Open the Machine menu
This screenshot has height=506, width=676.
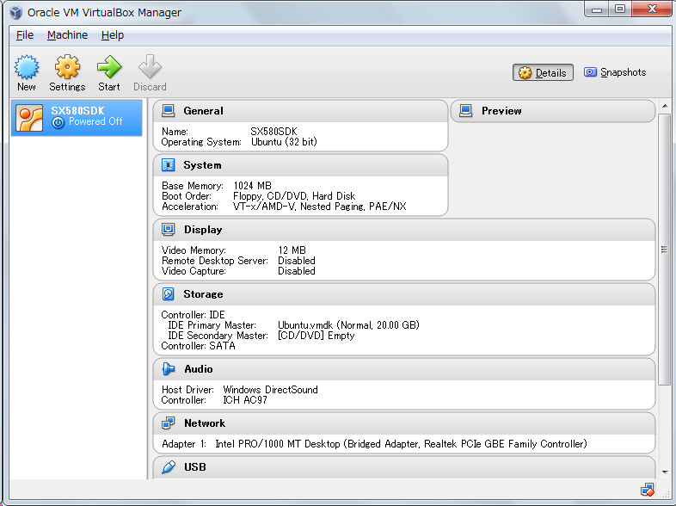tap(67, 35)
